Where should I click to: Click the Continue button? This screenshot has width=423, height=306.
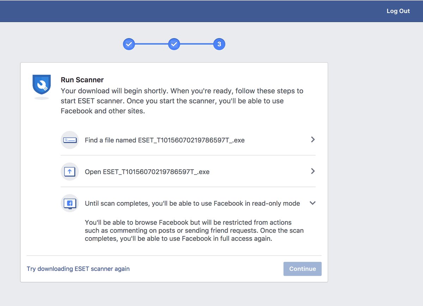[302, 269]
